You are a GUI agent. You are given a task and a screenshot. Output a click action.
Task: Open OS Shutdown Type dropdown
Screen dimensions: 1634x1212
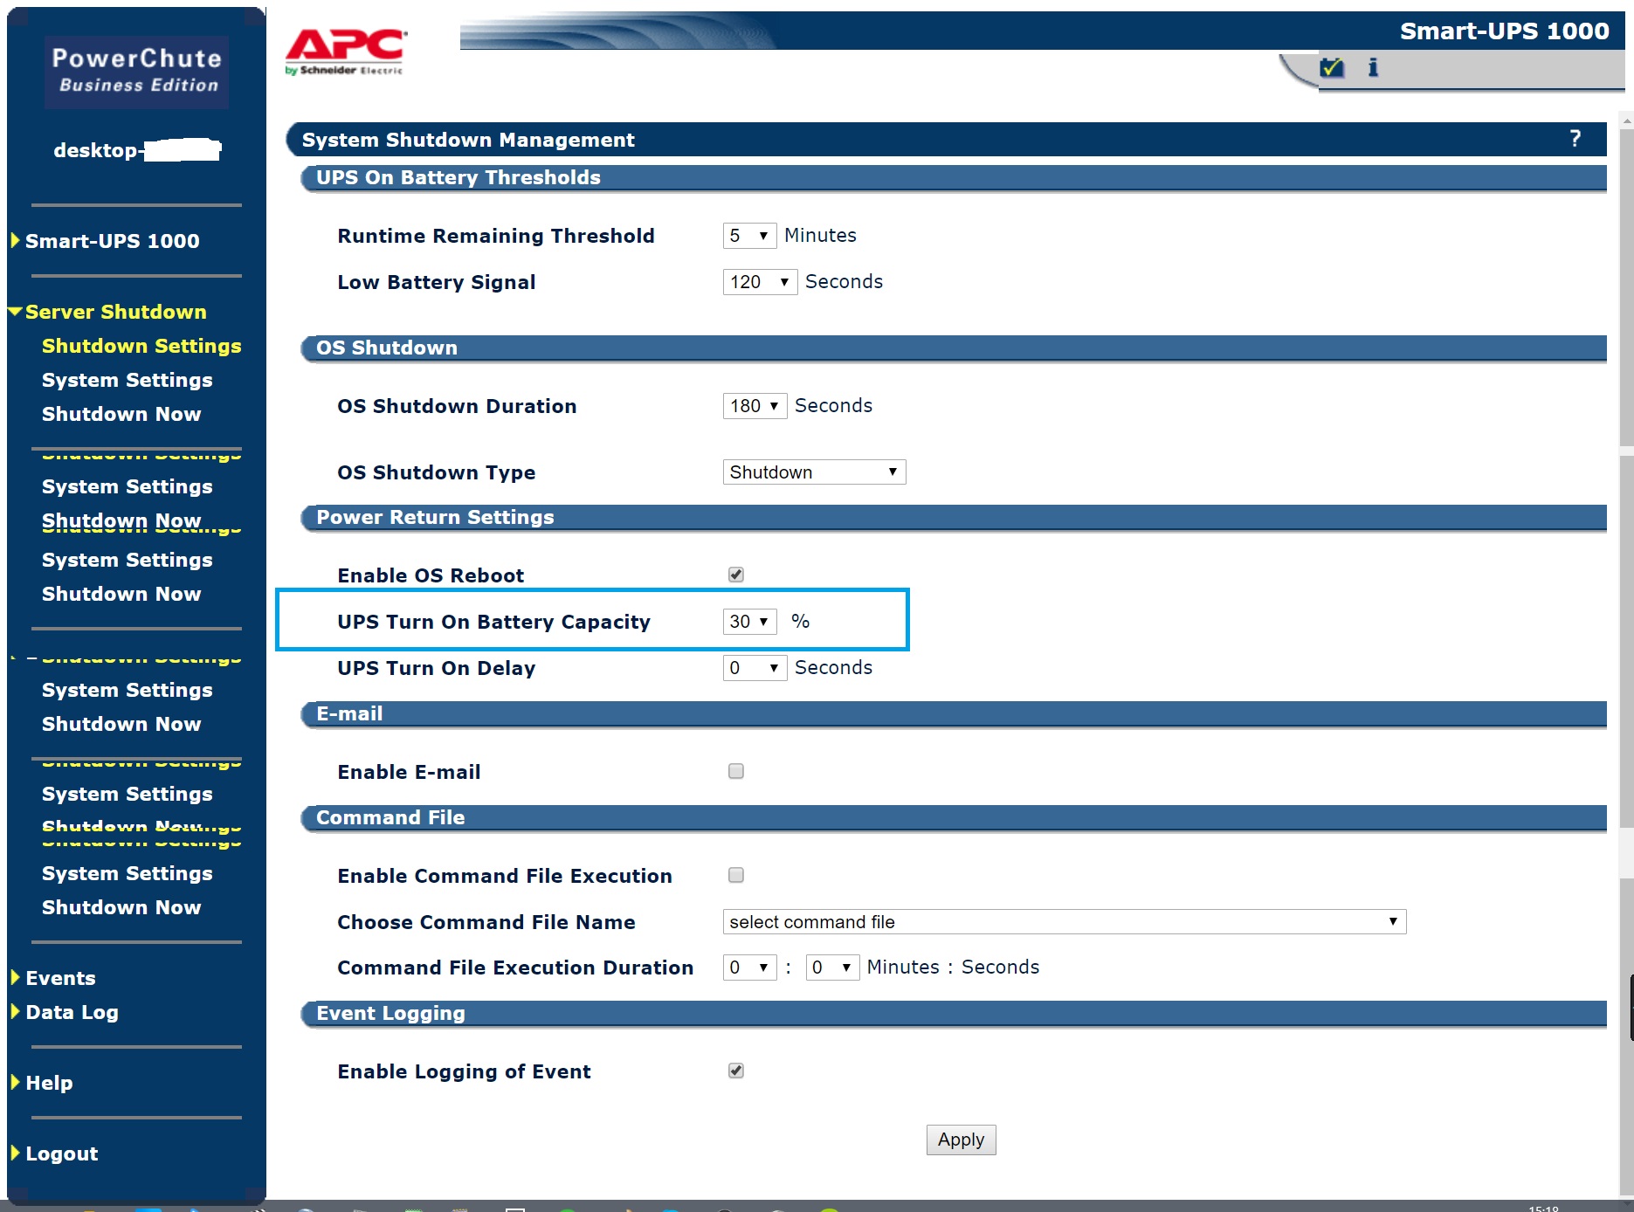[x=814, y=472]
